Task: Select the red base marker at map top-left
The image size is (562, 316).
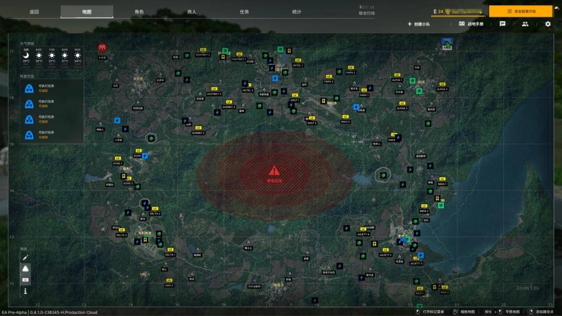Action: coord(102,48)
